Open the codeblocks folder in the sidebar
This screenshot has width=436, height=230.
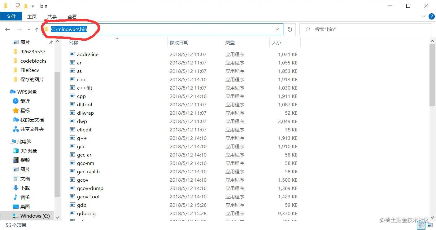coord(33,61)
